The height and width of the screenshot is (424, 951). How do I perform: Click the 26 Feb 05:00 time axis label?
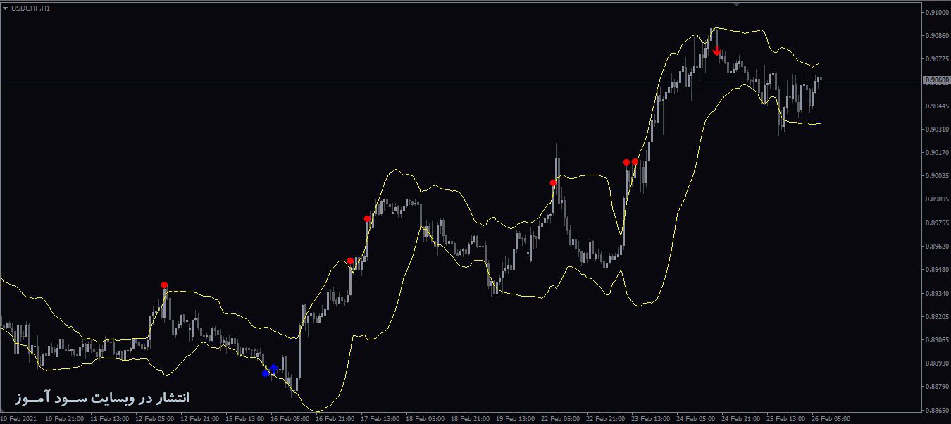831,418
